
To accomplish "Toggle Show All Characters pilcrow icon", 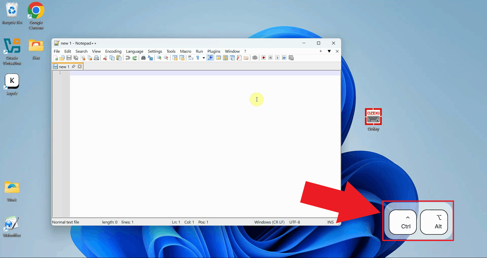I will [198, 58].
